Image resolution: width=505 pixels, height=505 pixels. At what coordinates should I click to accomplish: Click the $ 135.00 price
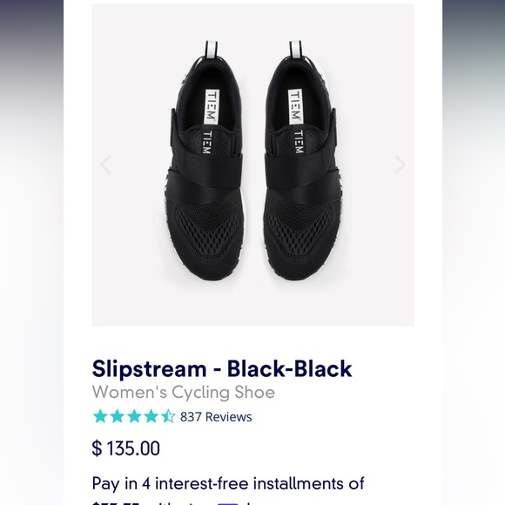126,448
